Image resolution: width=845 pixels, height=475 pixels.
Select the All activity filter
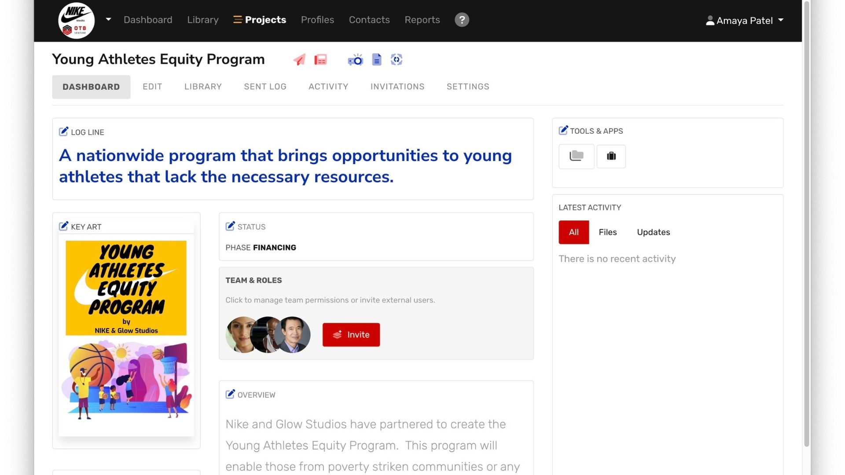[x=573, y=232]
